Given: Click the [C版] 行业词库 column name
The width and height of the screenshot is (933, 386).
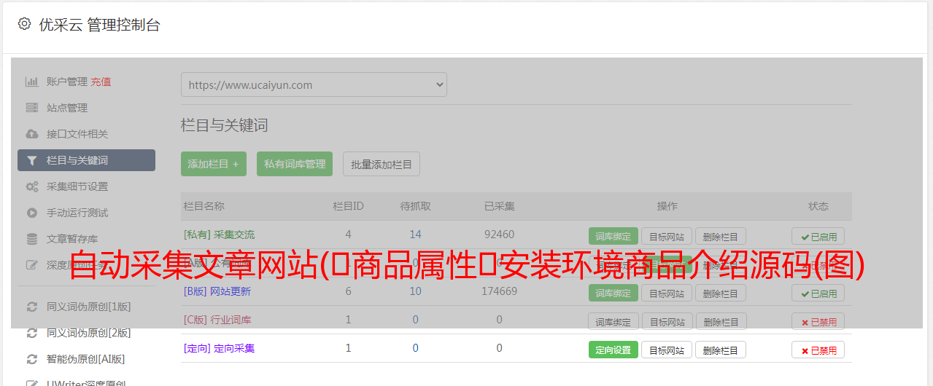Looking at the screenshot, I should click(x=217, y=320).
